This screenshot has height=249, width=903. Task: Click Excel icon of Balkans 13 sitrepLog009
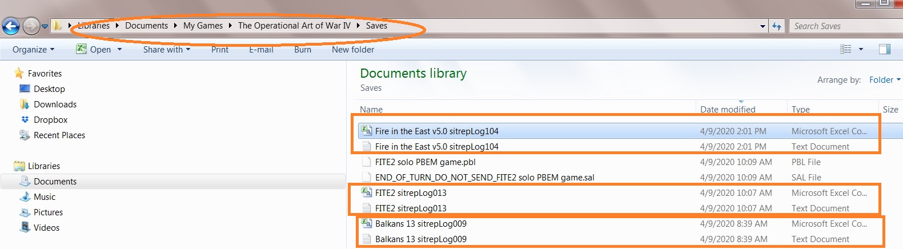pyautogui.click(x=367, y=223)
